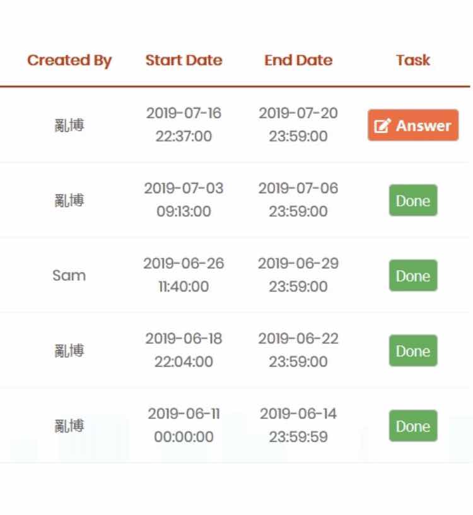Sort by Created By column header
This screenshot has width=473, height=515.
pyautogui.click(x=69, y=61)
